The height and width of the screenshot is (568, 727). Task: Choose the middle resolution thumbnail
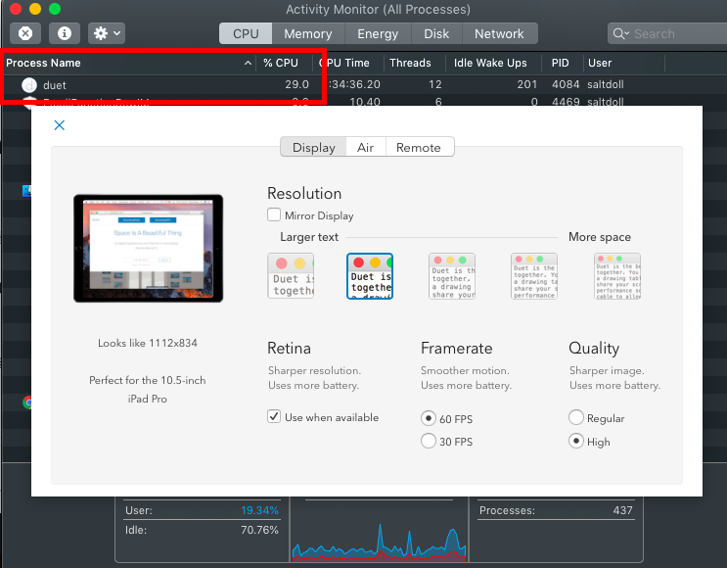click(452, 275)
